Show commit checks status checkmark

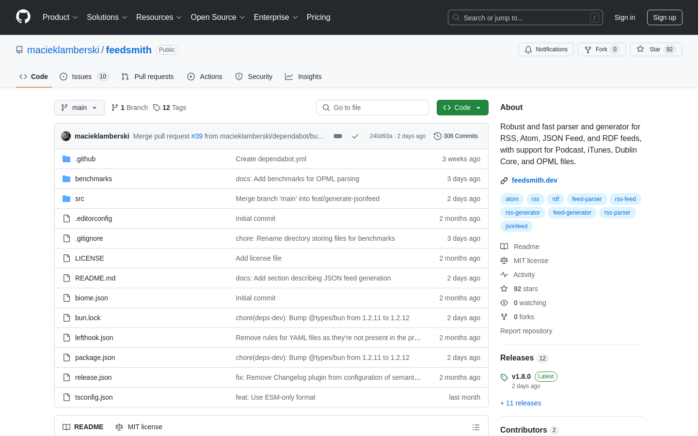[355, 136]
